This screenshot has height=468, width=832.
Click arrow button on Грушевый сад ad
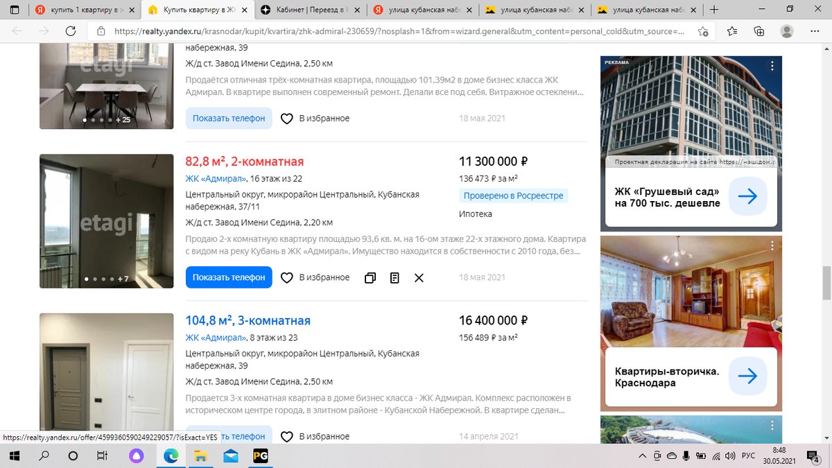[x=747, y=197]
